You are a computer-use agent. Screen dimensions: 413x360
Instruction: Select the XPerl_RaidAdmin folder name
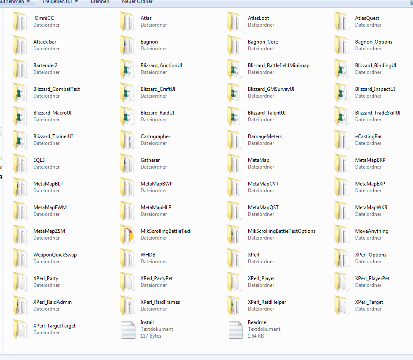point(52,302)
